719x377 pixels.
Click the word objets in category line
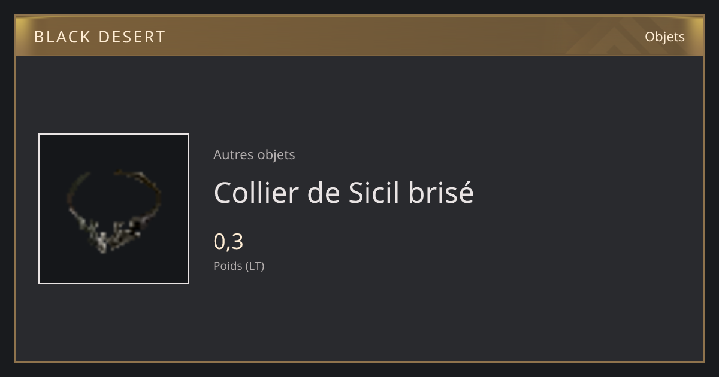[x=276, y=154]
